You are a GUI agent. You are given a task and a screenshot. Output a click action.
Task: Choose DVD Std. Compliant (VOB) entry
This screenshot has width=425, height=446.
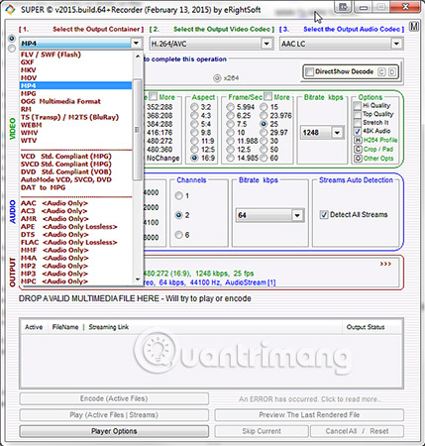75,171
